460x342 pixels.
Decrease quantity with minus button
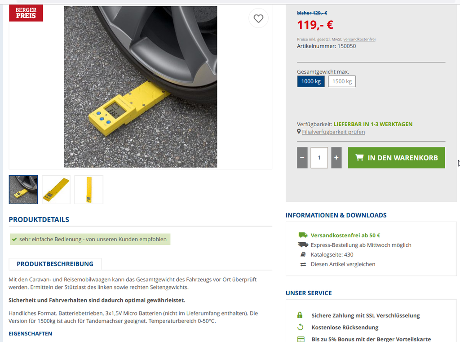302,158
